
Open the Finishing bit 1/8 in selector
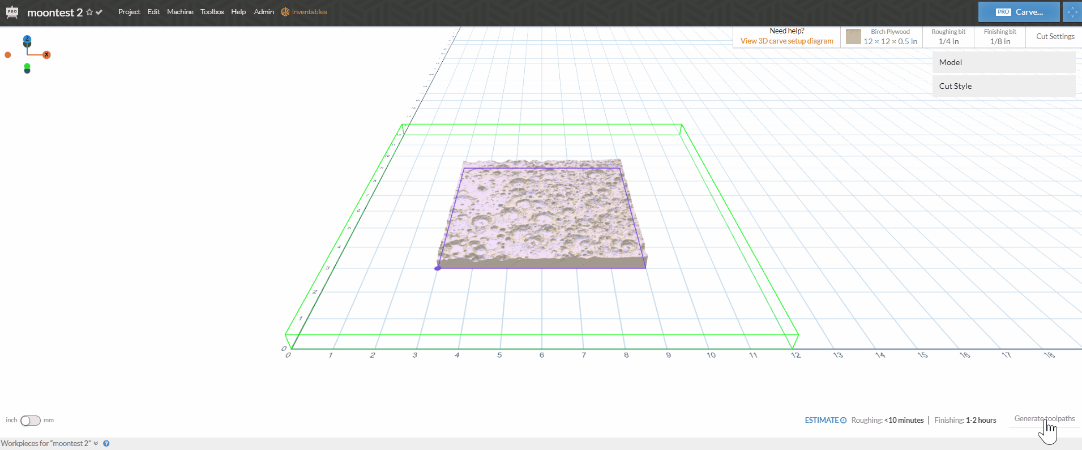click(1000, 37)
